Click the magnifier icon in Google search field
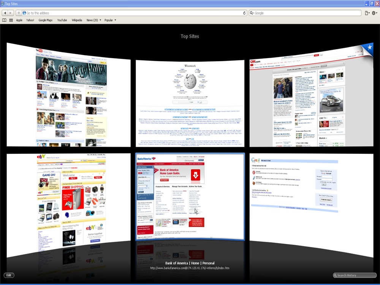Image resolution: width=380 pixels, height=285 pixels. coord(252,13)
